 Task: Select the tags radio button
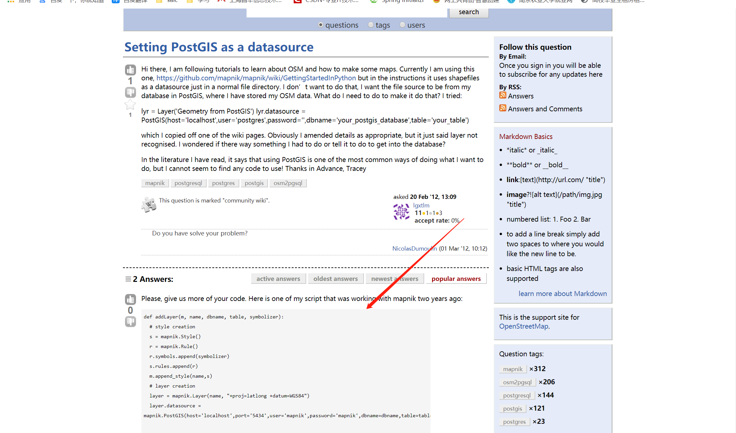371,25
